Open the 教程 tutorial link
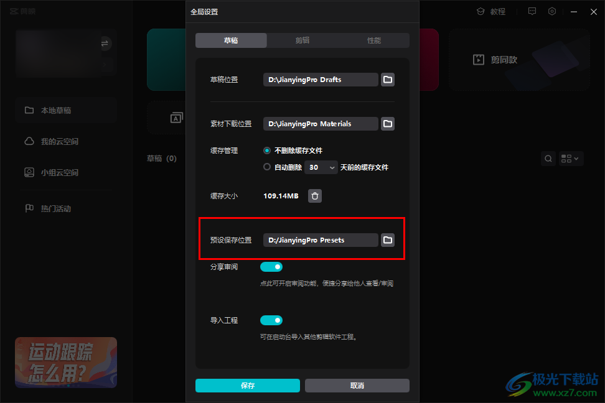The height and width of the screenshot is (403, 605). [x=491, y=12]
